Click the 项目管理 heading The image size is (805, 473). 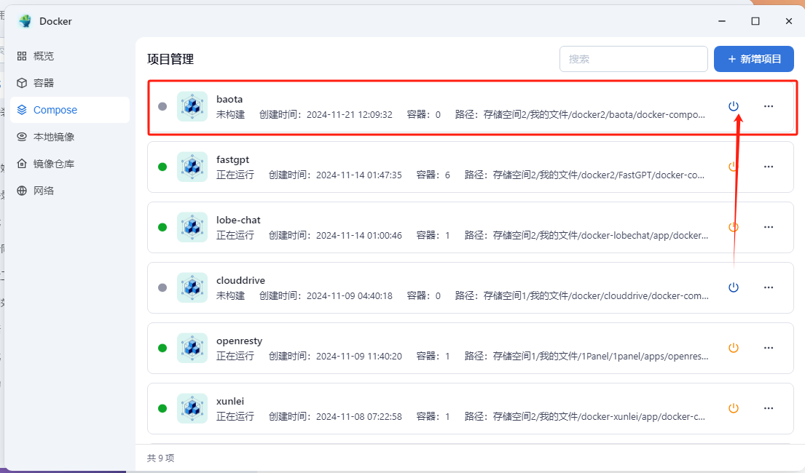(x=170, y=59)
